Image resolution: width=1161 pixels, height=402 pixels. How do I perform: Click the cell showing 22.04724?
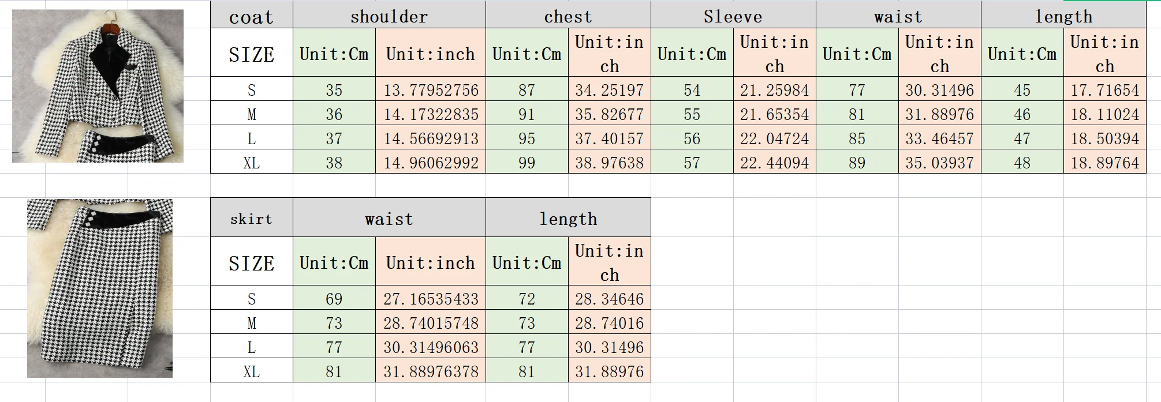click(774, 138)
